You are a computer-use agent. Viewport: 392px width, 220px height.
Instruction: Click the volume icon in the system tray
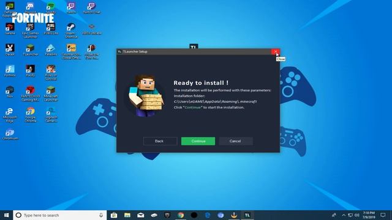[x=356, y=215]
